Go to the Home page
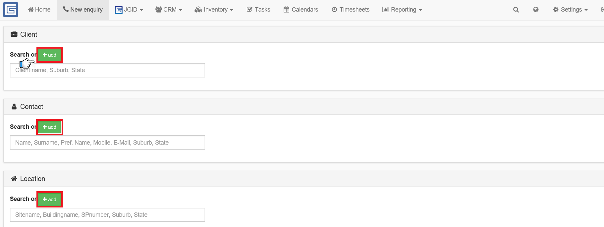The height and width of the screenshot is (227, 604). tap(39, 10)
